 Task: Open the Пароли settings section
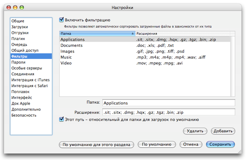pyautogui.click(x=31, y=62)
